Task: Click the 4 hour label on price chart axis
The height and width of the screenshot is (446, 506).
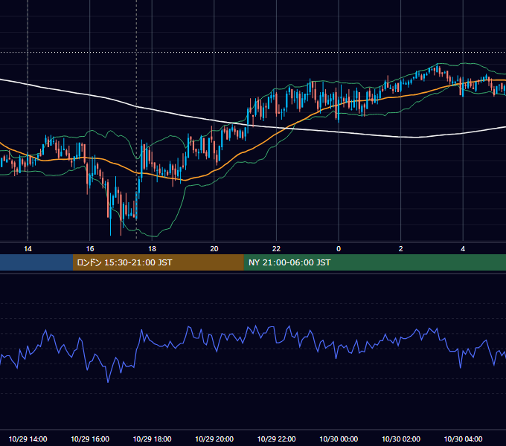Action: pyautogui.click(x=463, y=249)
